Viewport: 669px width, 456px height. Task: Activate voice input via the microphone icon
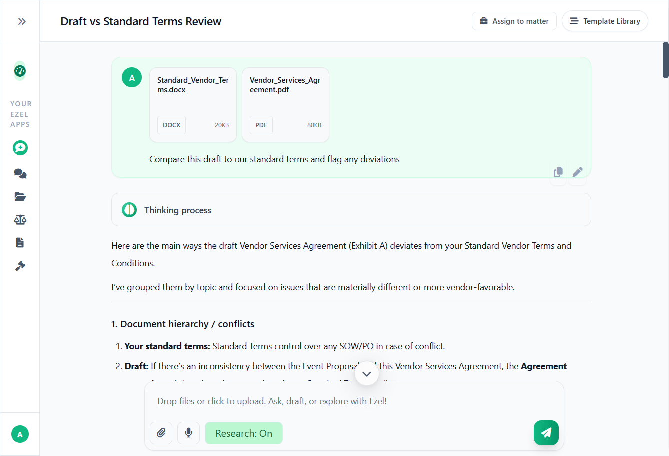pos(188,433)
